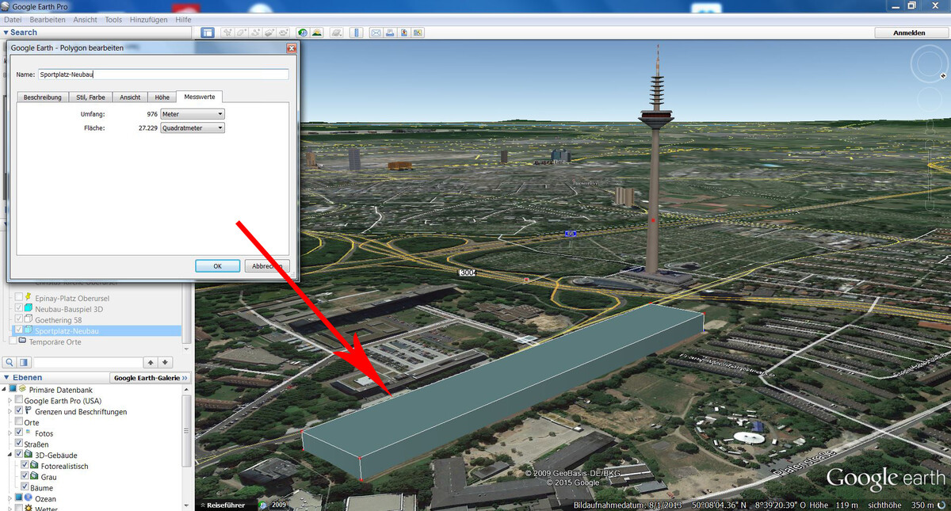Open the Fläche unit dropdown showing Quadratmeter

click(193, 128)
